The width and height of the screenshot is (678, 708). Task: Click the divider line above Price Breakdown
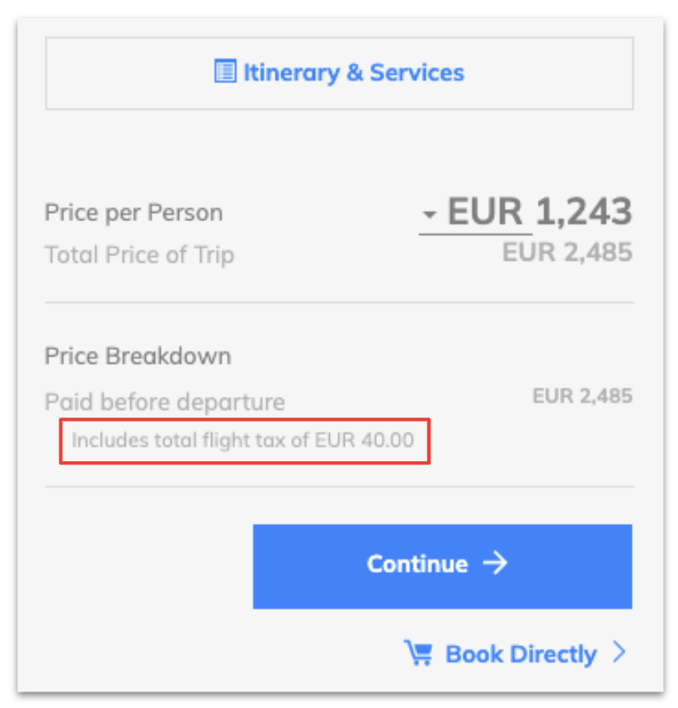(x=339, y=303)
